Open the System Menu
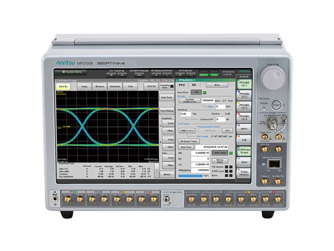This screenshot has height=251, width=334. click(70, 72)
